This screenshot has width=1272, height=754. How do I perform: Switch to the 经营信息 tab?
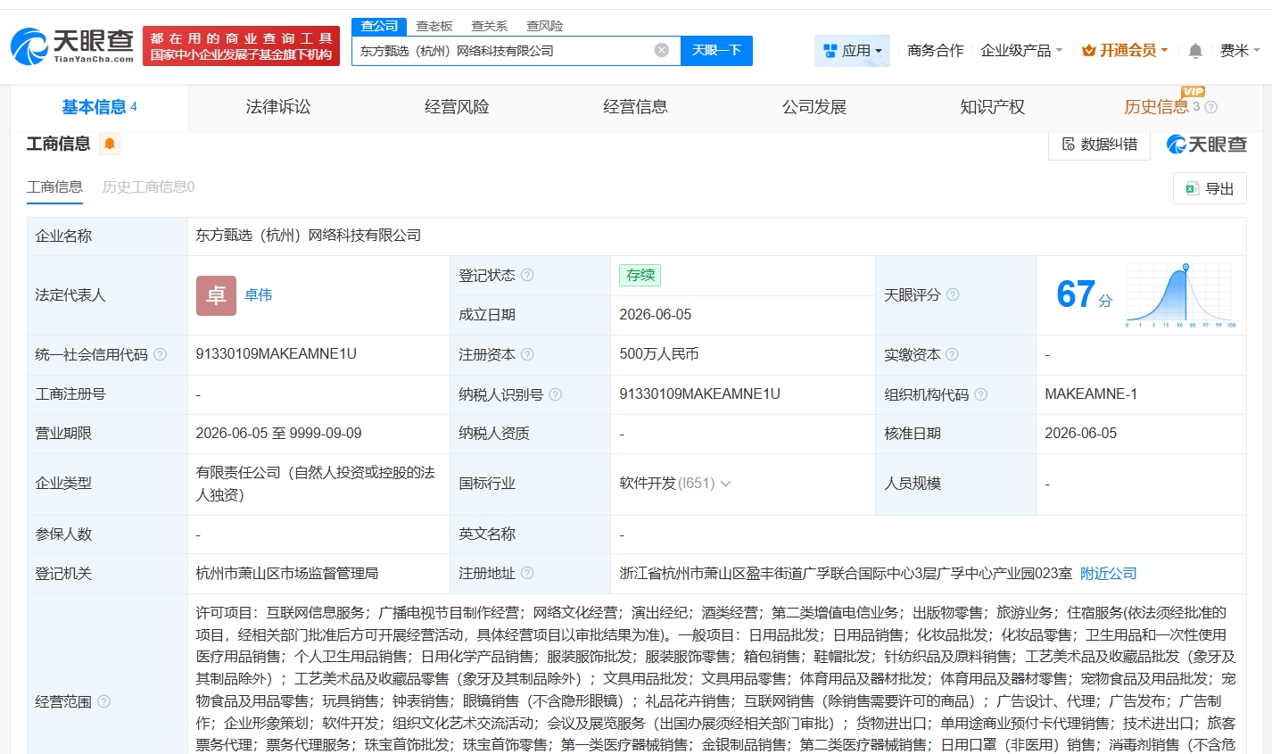[x=635, y=107]
